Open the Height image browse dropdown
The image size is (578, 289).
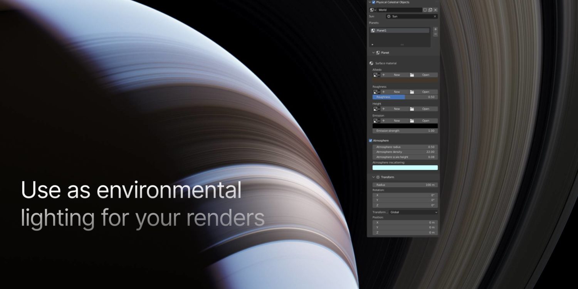click(x=376, y=109)
